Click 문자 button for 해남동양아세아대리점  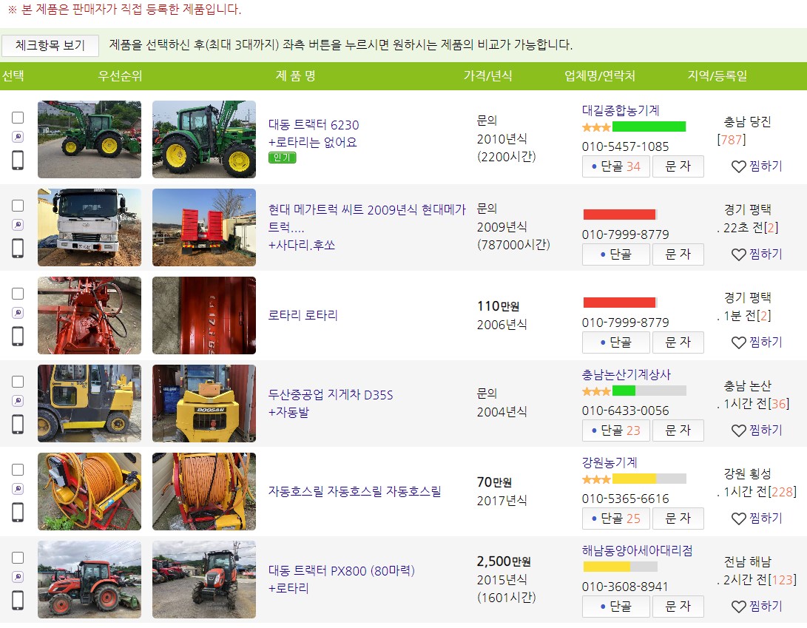[x=678, y=607]
